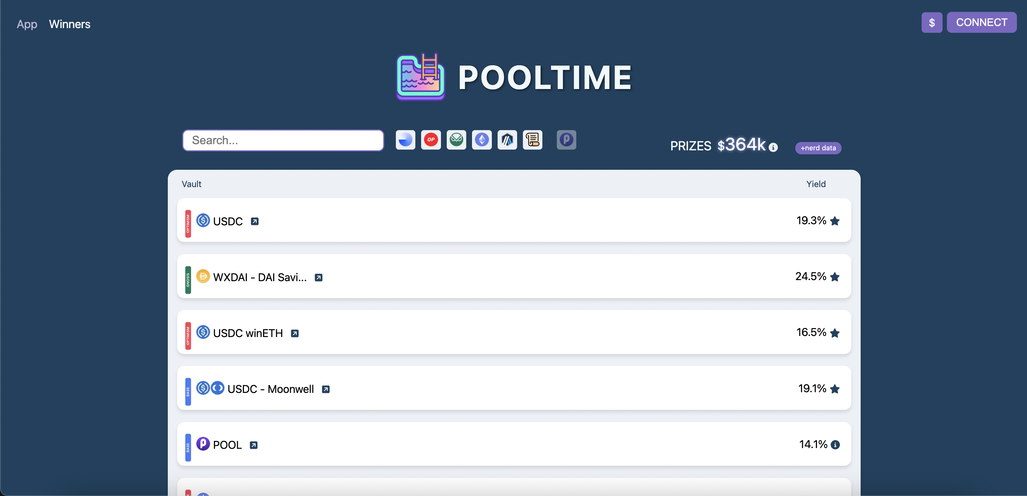The width and height of the screenshot is (1027, 496).
Task: Toggle the POOL token filter
Action: click(567, 140)
